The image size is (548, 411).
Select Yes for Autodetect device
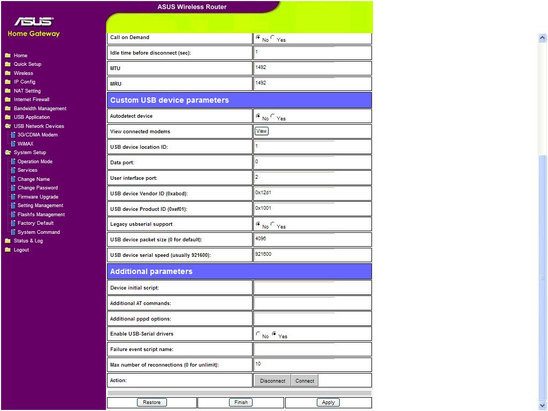(272, 116)
